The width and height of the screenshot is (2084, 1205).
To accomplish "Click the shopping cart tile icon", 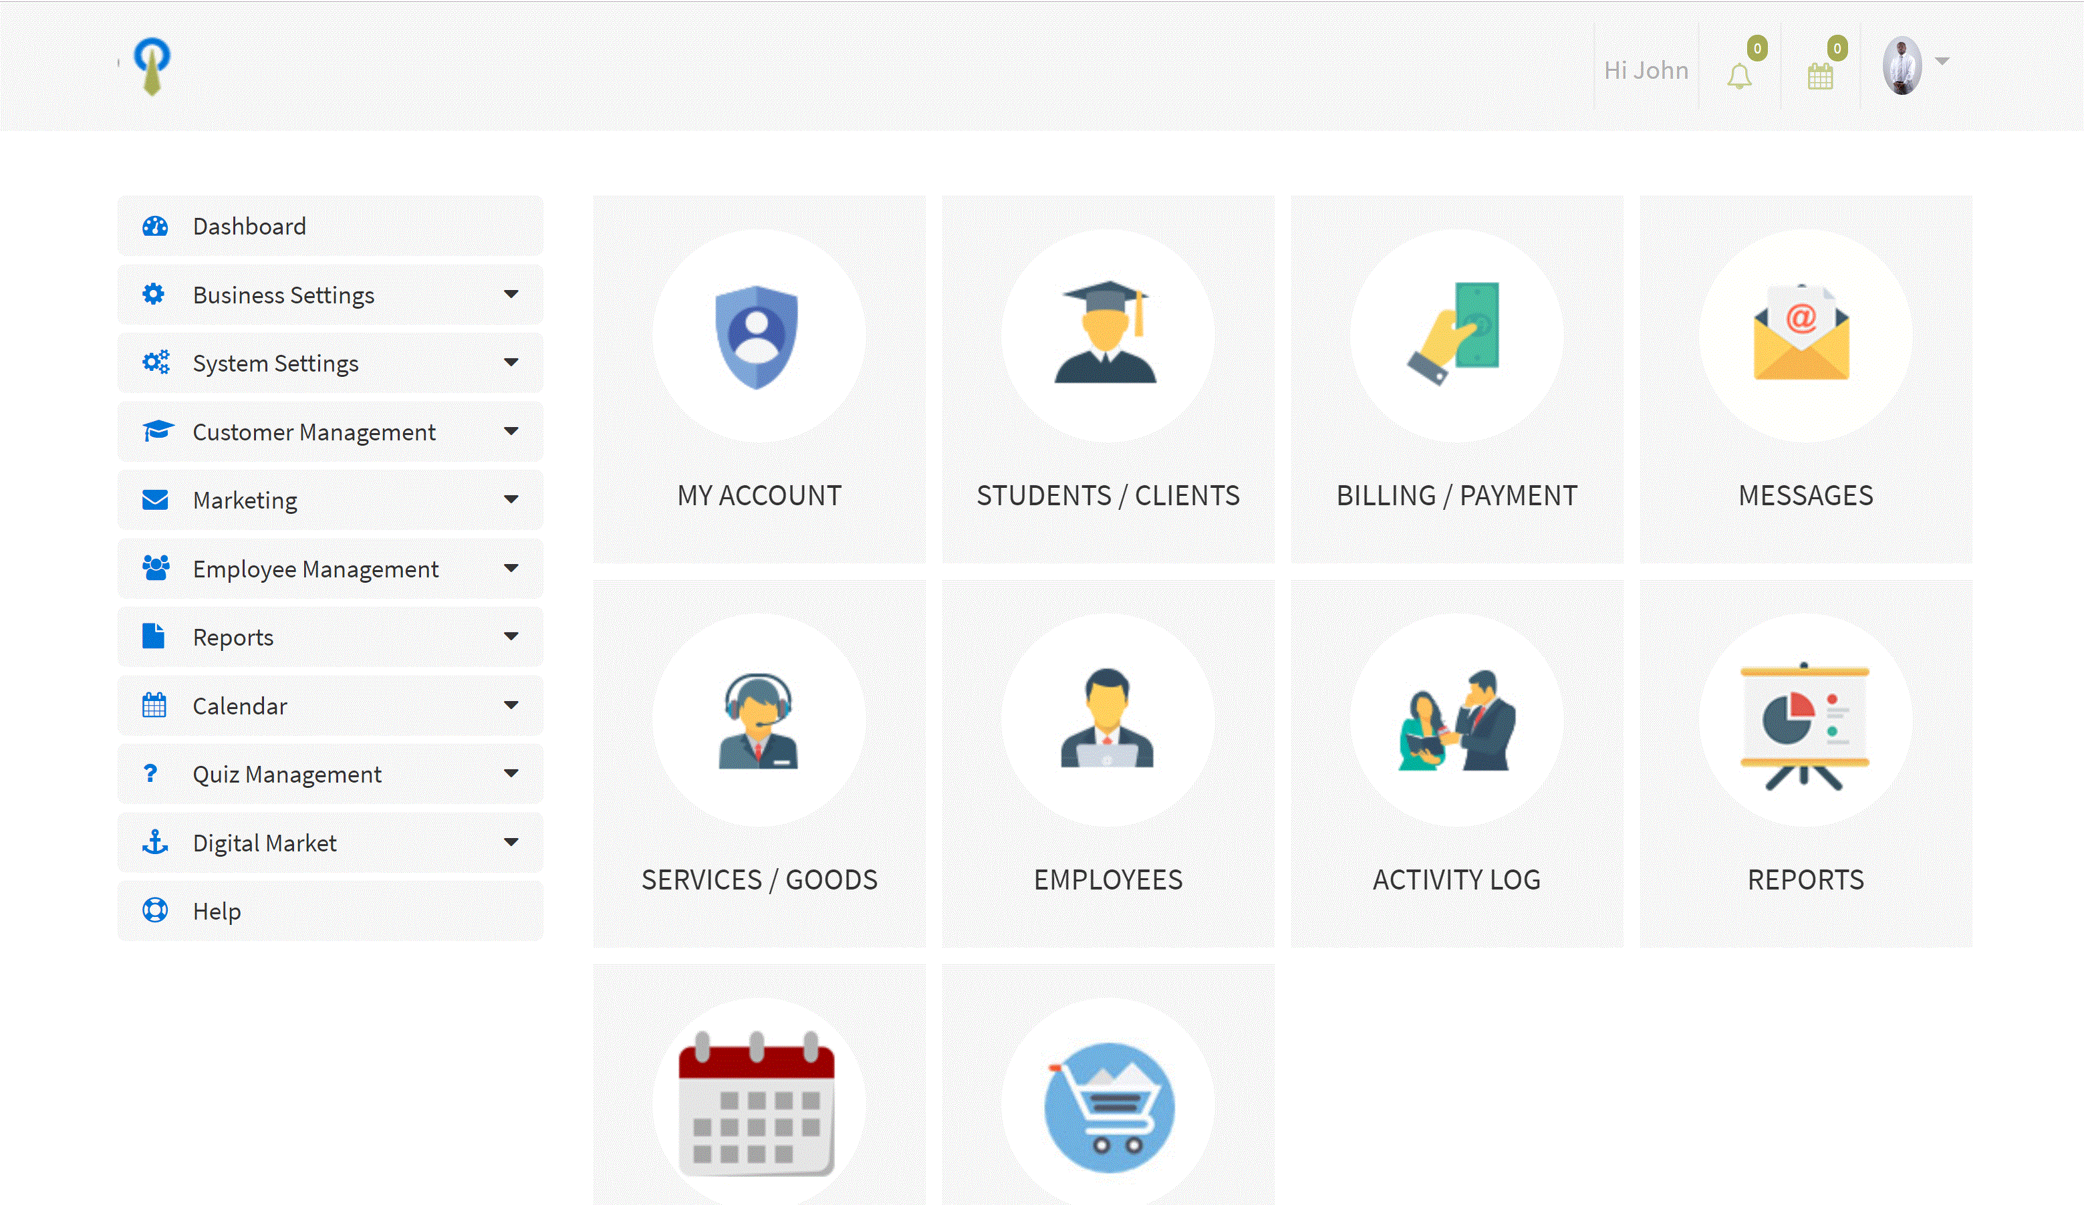I will pos(1108,1107).
